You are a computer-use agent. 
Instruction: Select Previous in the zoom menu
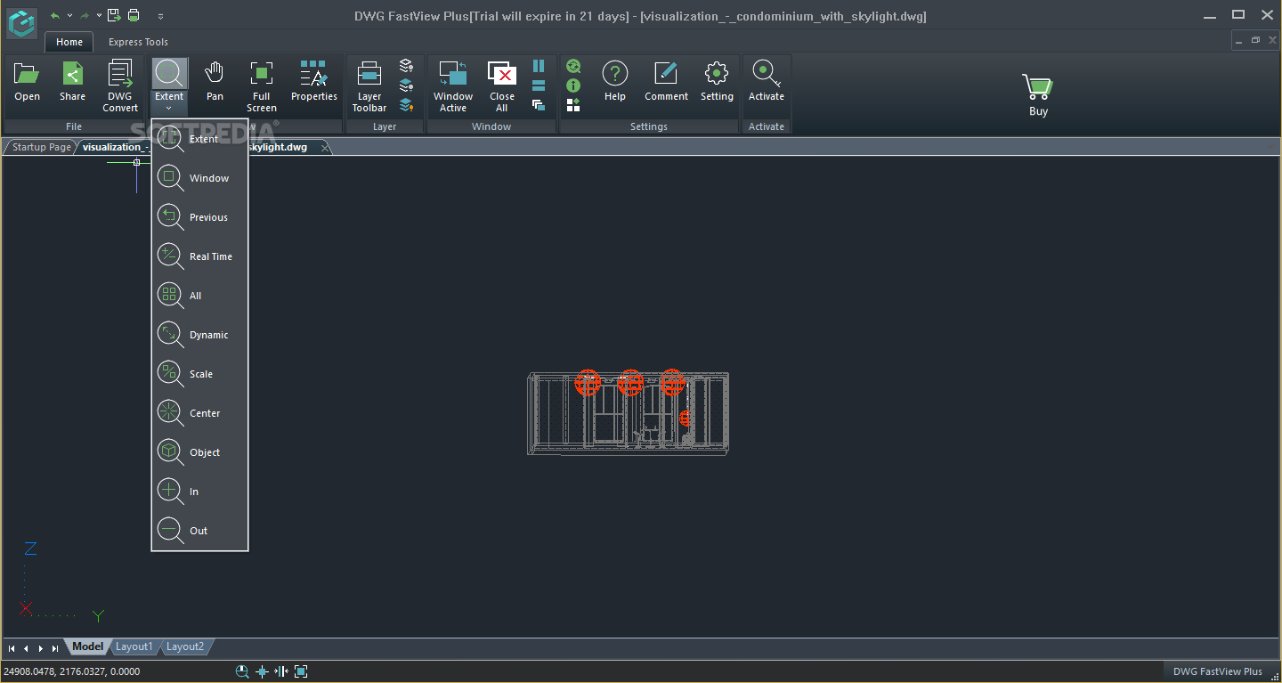pyautogui.click(x=199, y=217)
